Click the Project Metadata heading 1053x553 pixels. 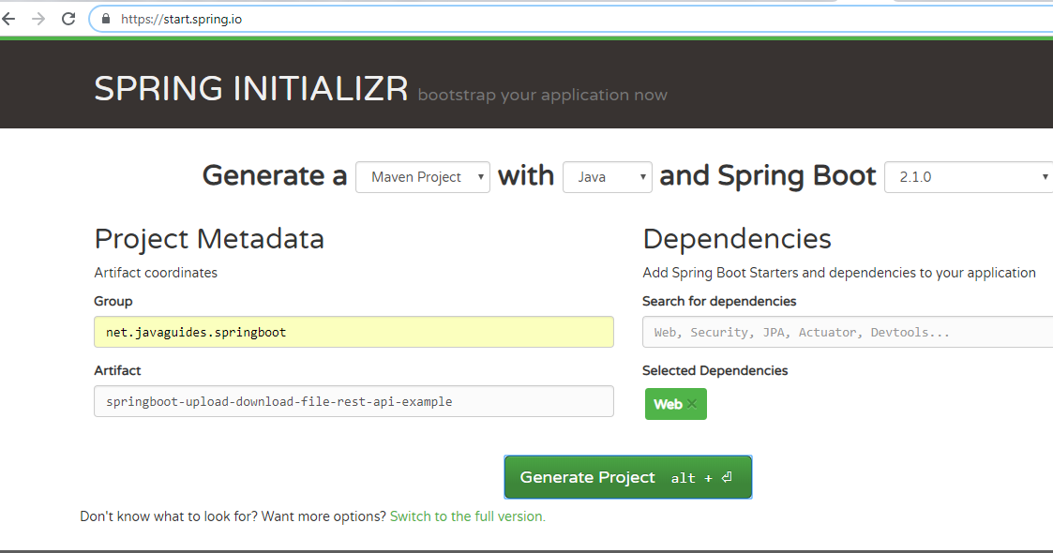click(x=208, y=238)
